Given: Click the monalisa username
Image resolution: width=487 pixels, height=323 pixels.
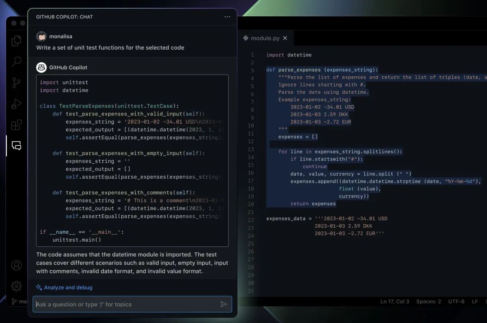Looking at the screenshot, I should coord(60,37).
